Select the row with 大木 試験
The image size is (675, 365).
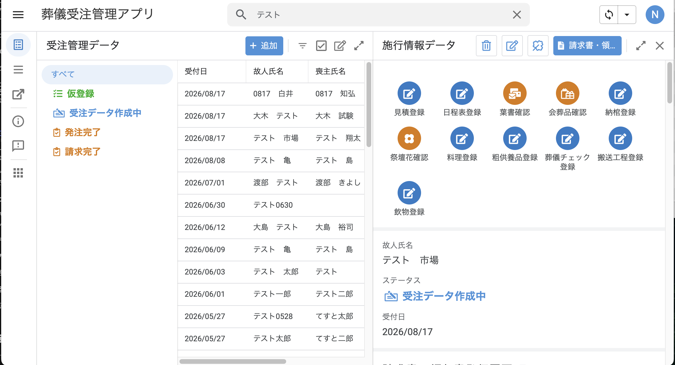pos(271,116)
